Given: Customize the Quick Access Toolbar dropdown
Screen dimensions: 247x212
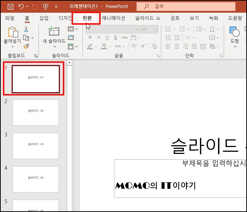Looking at the screenshot, I should tap(56, 7).
